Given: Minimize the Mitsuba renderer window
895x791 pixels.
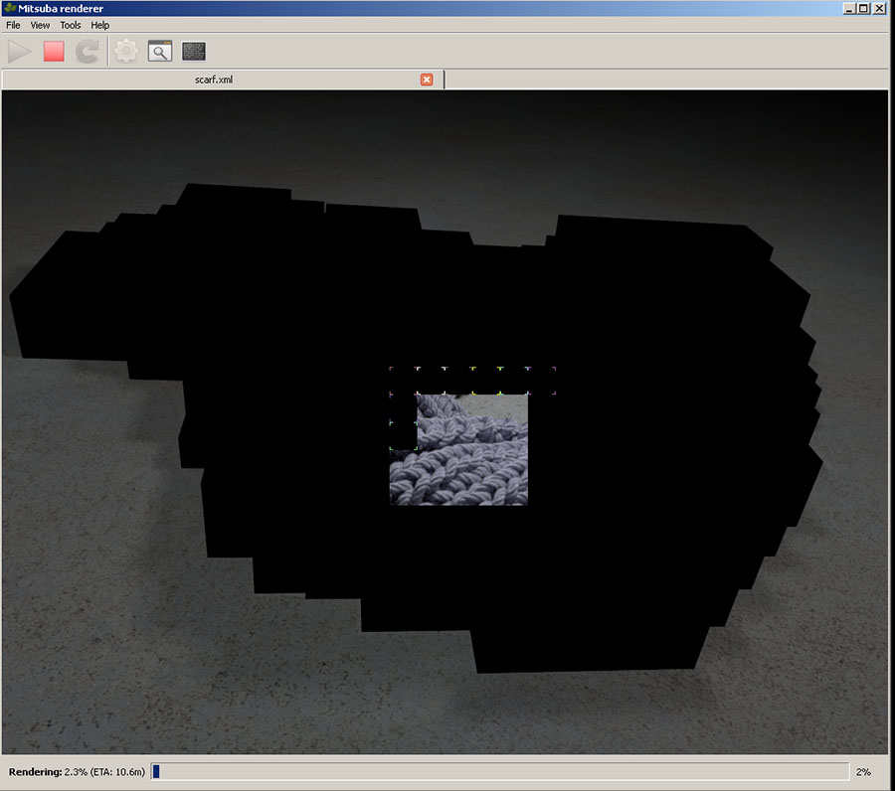Looking at the screenshot, I should tap(849, 8).
